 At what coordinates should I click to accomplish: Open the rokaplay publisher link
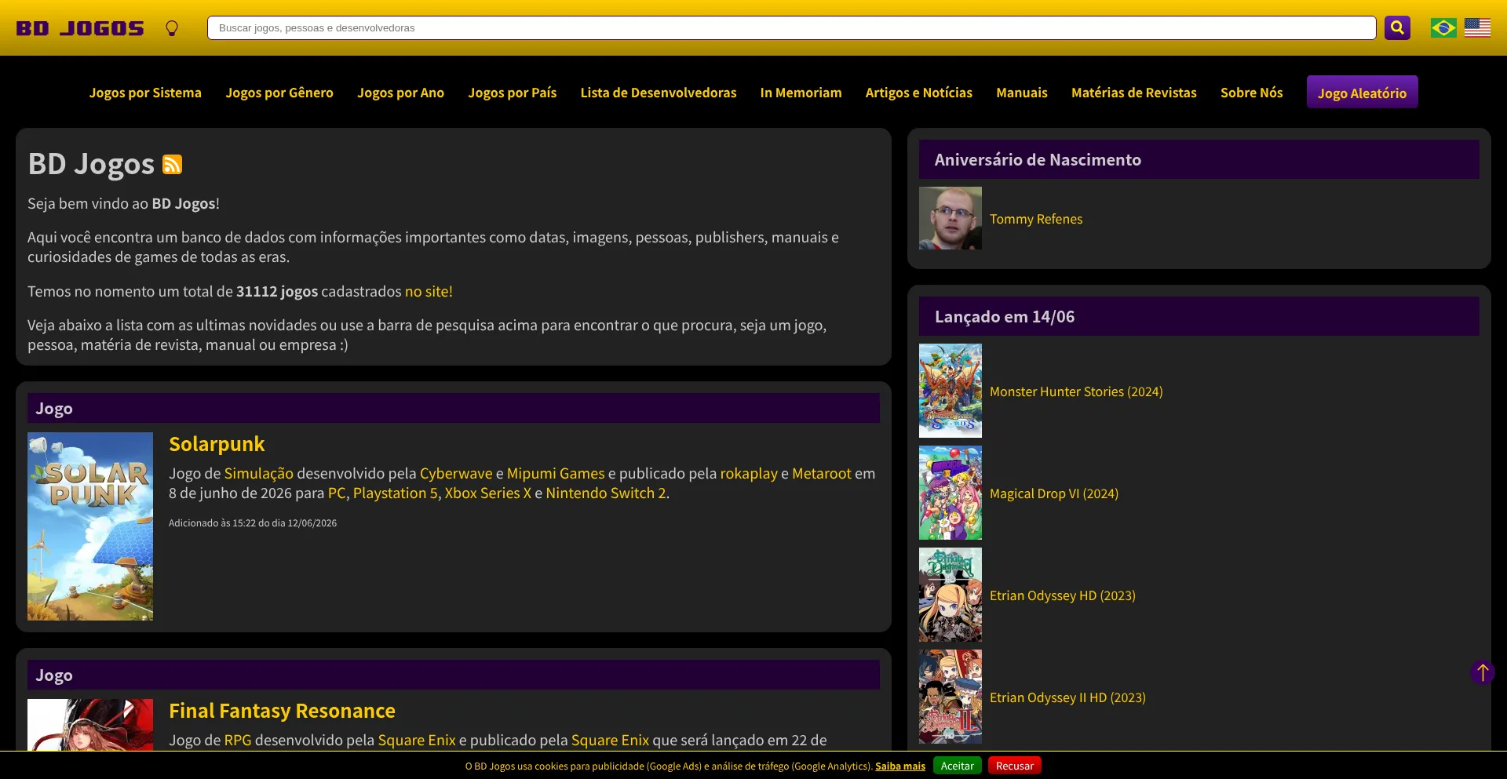pyautogui.click(x=749, y=473)
